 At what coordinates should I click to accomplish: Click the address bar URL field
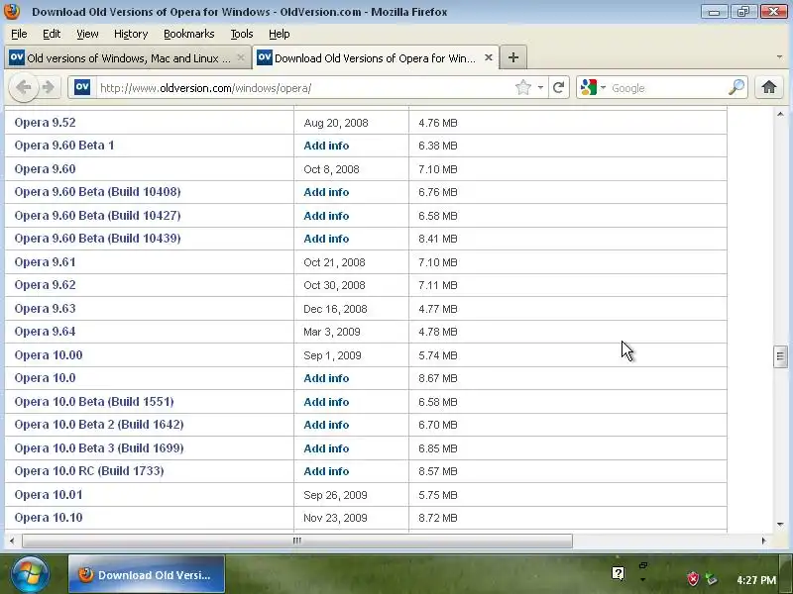303,88
